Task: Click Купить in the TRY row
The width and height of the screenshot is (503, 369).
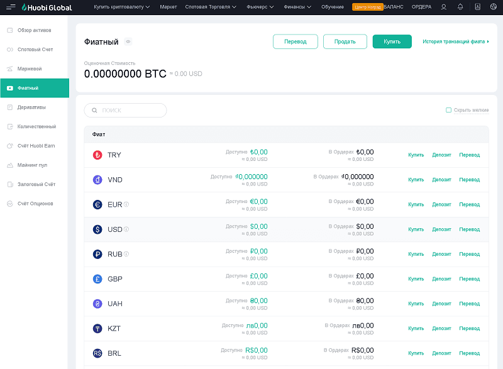Action: click(x=416, y=155)
